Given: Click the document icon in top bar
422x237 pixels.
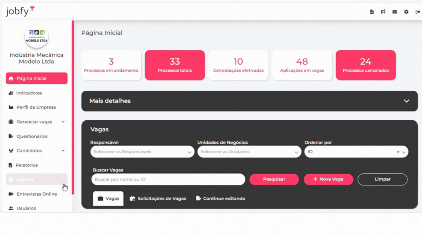Looking at the screenshot, I should point(372,12).
